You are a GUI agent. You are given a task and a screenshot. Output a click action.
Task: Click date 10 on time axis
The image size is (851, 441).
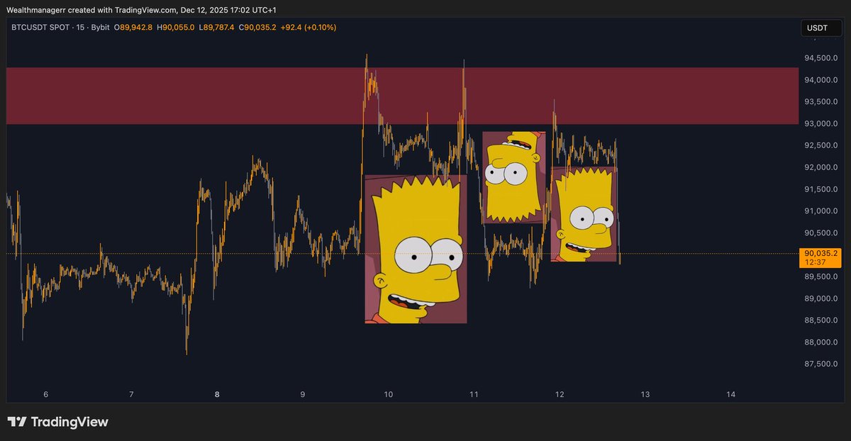pos(389,394)
